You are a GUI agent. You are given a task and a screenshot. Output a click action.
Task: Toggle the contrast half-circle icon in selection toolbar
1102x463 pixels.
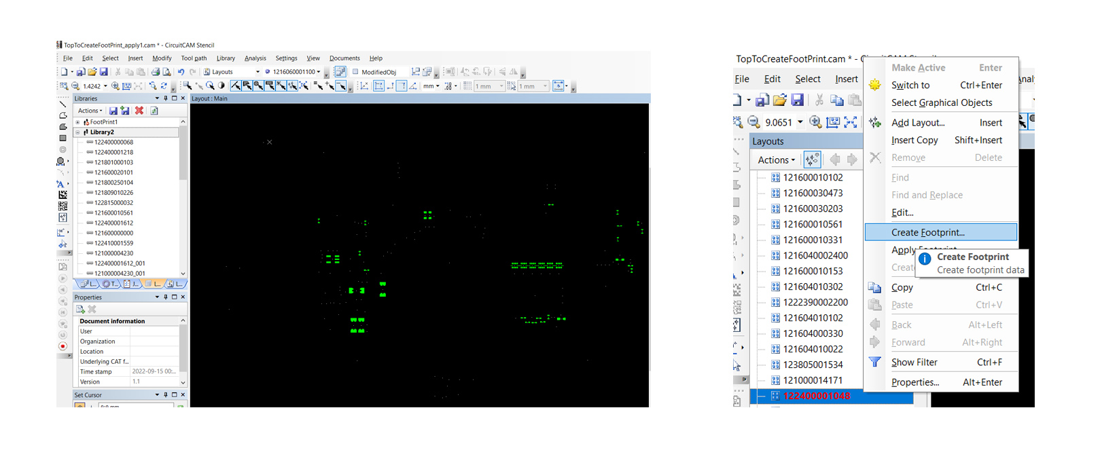[x=221, y=86]
